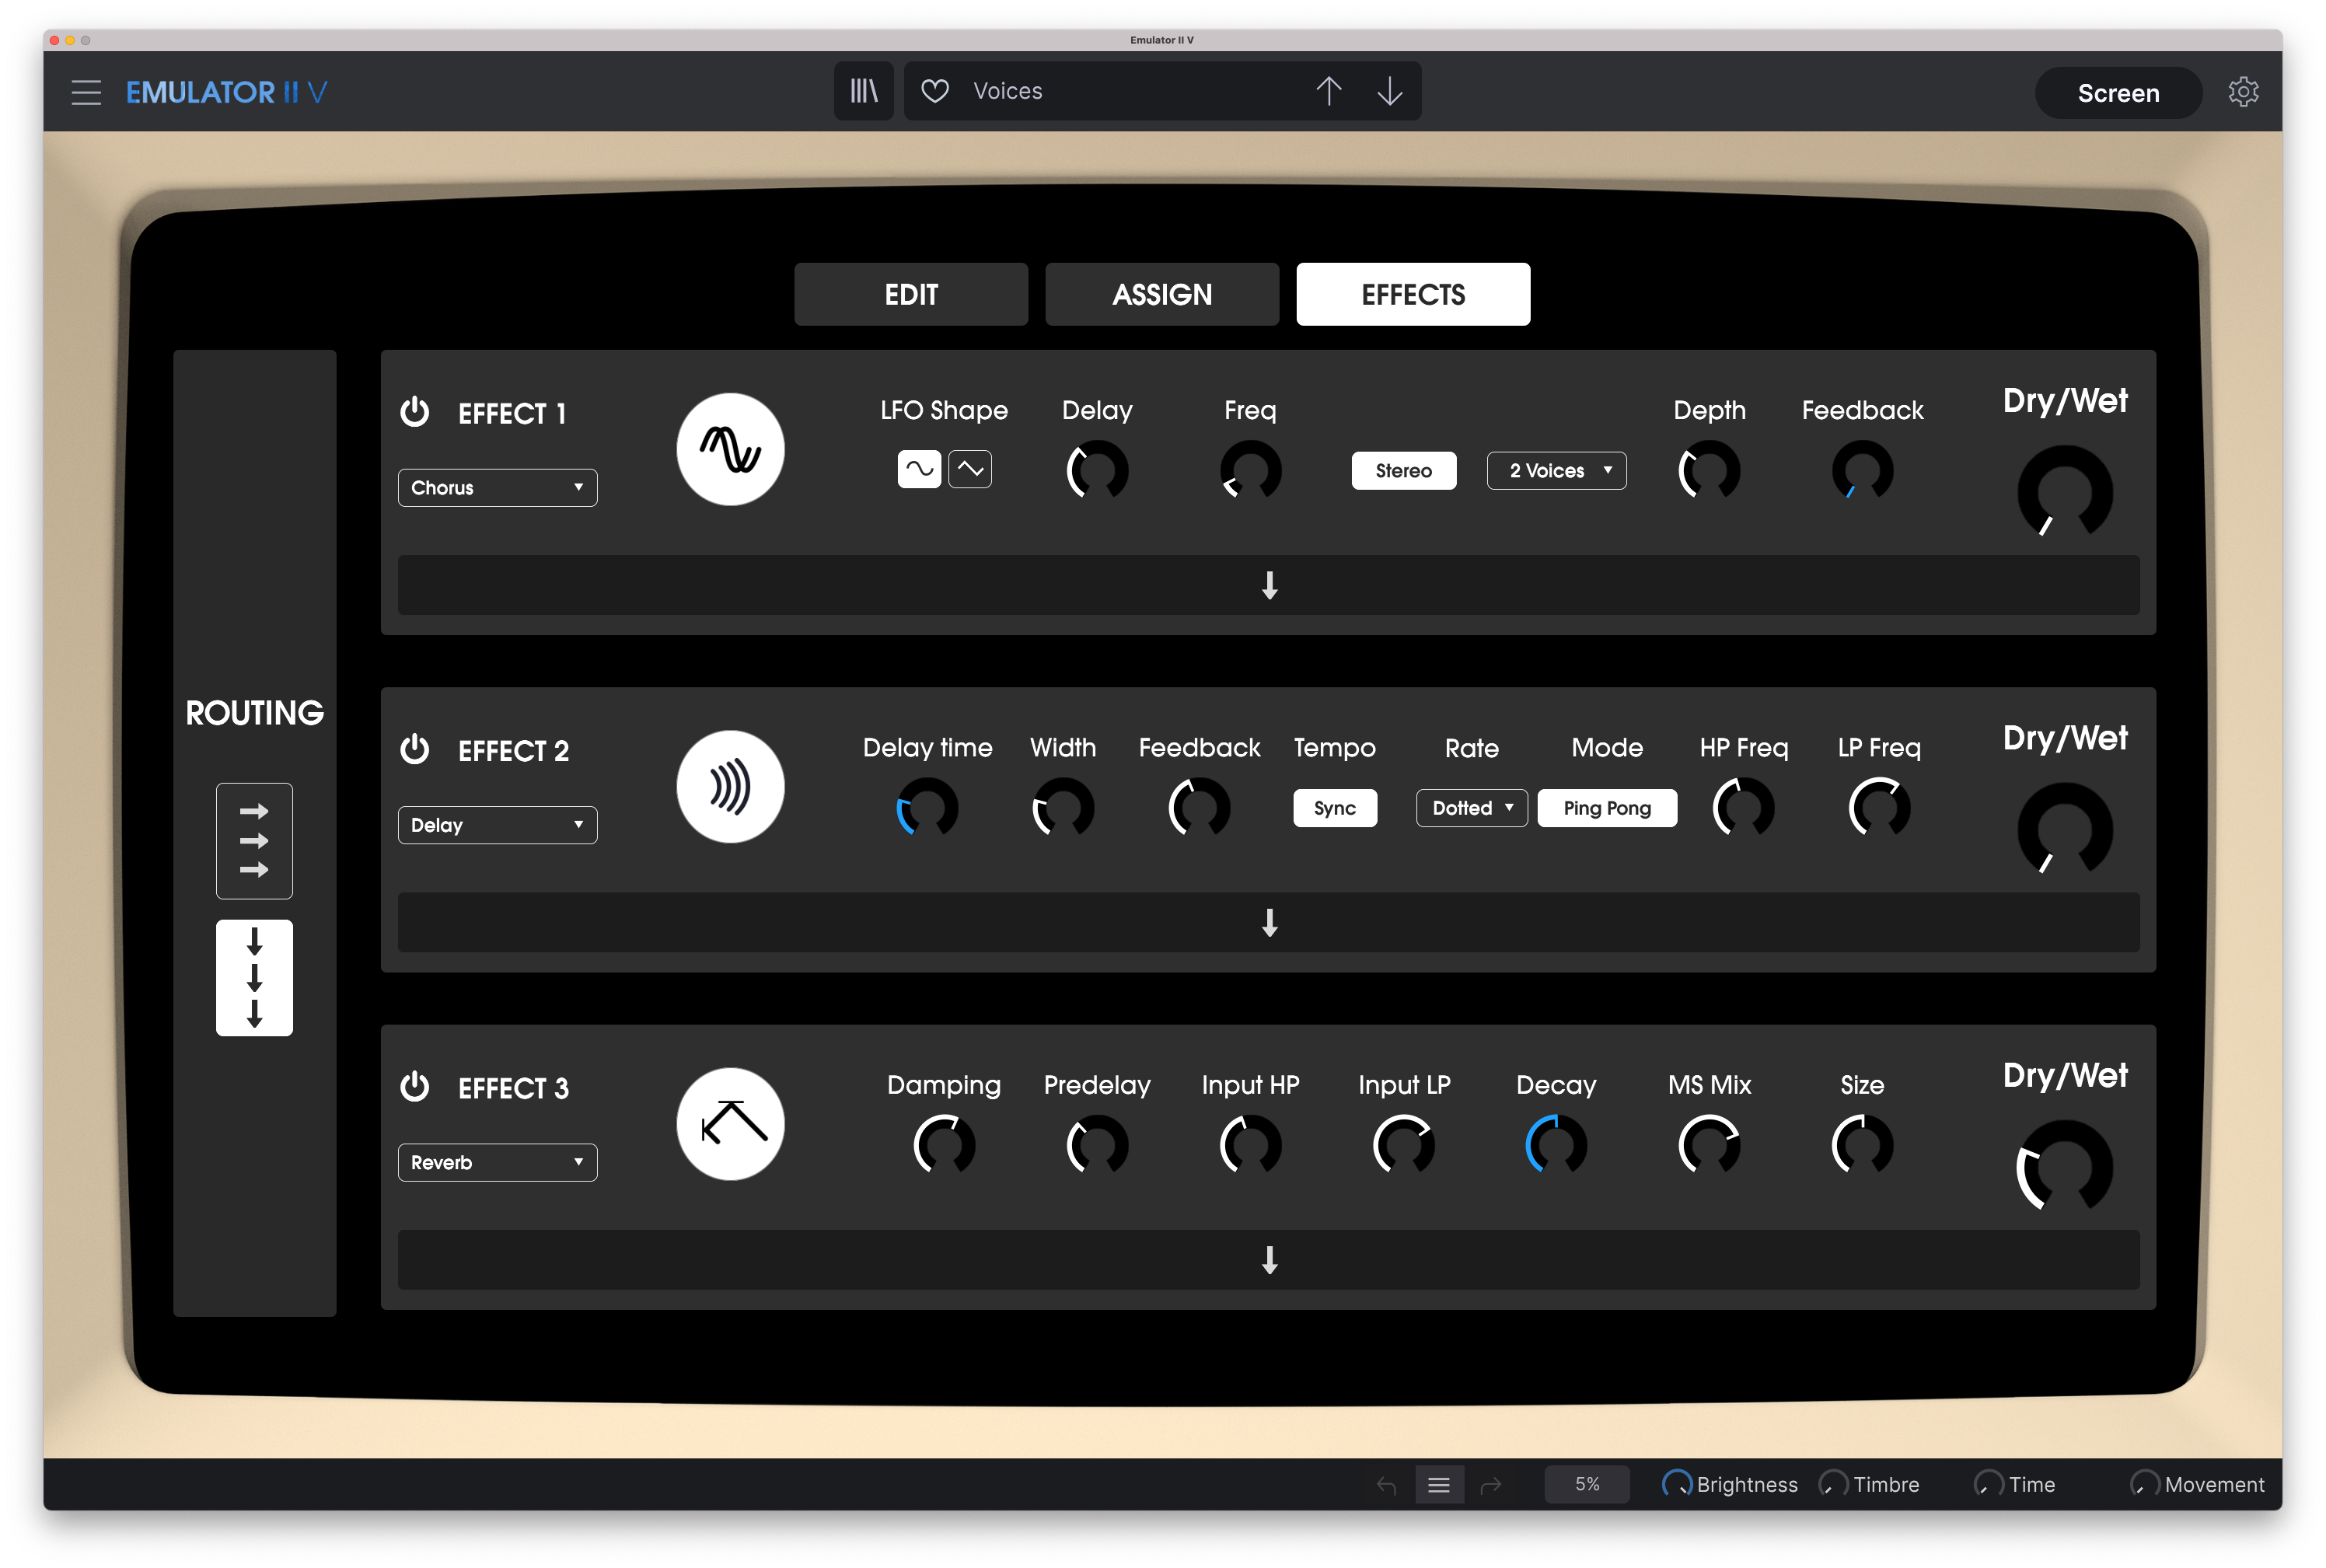This screenshot has width=2326, height=1568.
Task: Click the redo arrow in bottom bar
Action: click(x=1491, y=1485)
